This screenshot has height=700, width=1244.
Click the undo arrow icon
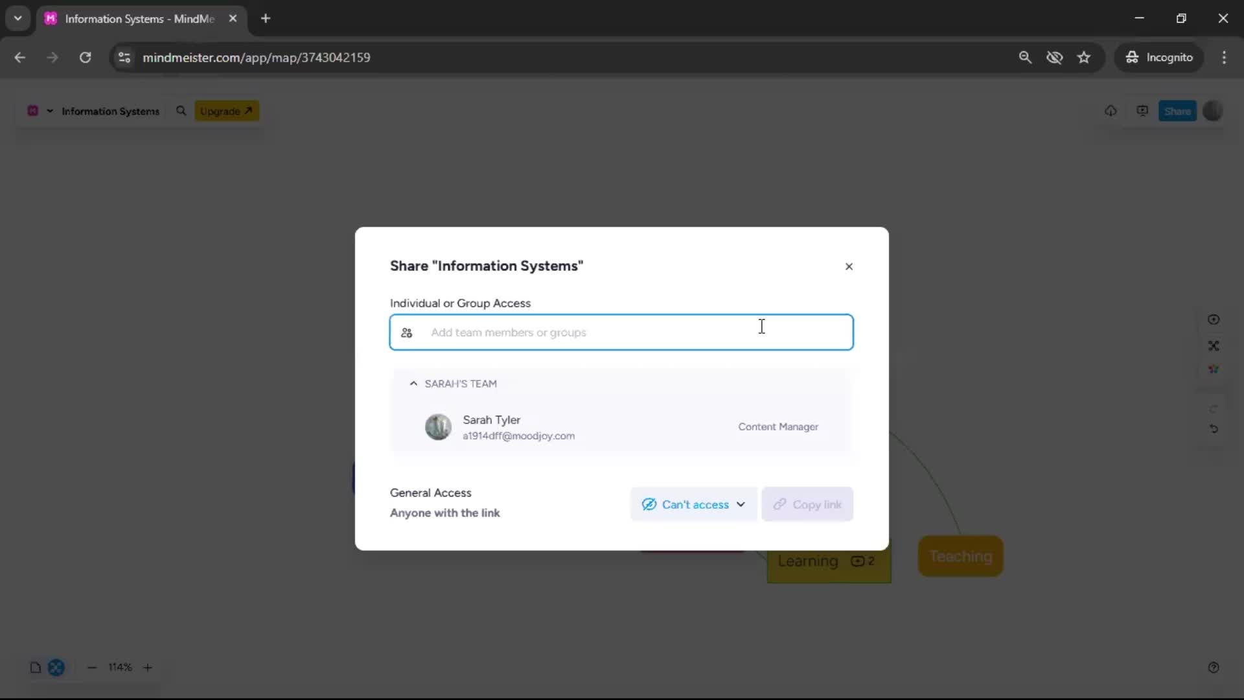point(1214,429)
